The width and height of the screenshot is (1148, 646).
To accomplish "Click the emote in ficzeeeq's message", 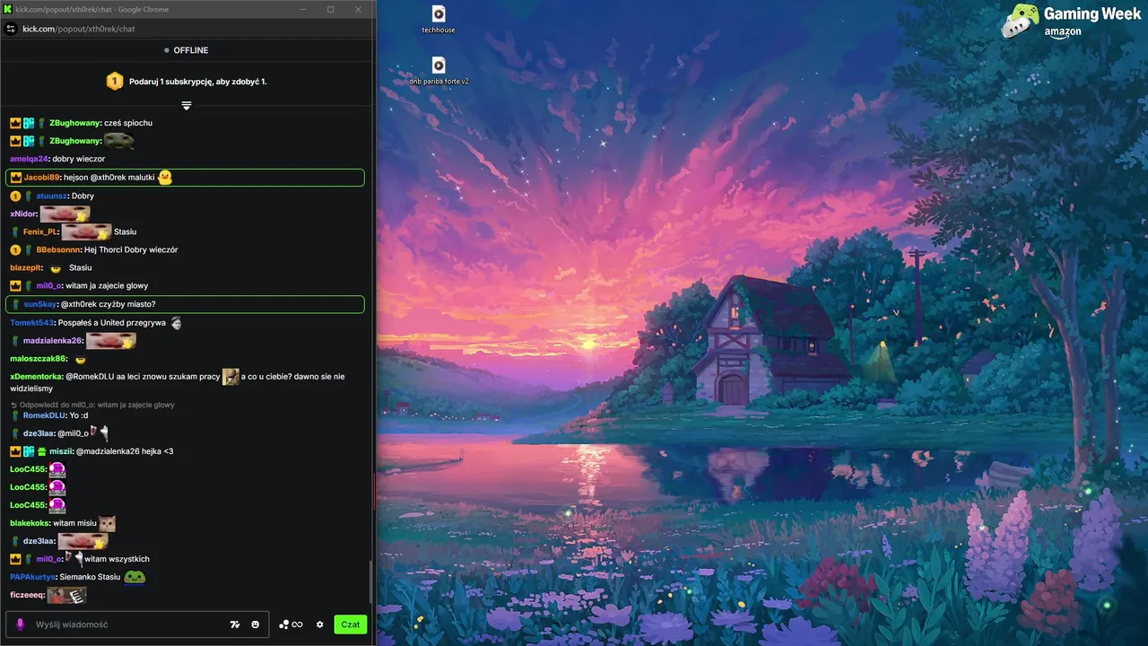I will [67, 595].
